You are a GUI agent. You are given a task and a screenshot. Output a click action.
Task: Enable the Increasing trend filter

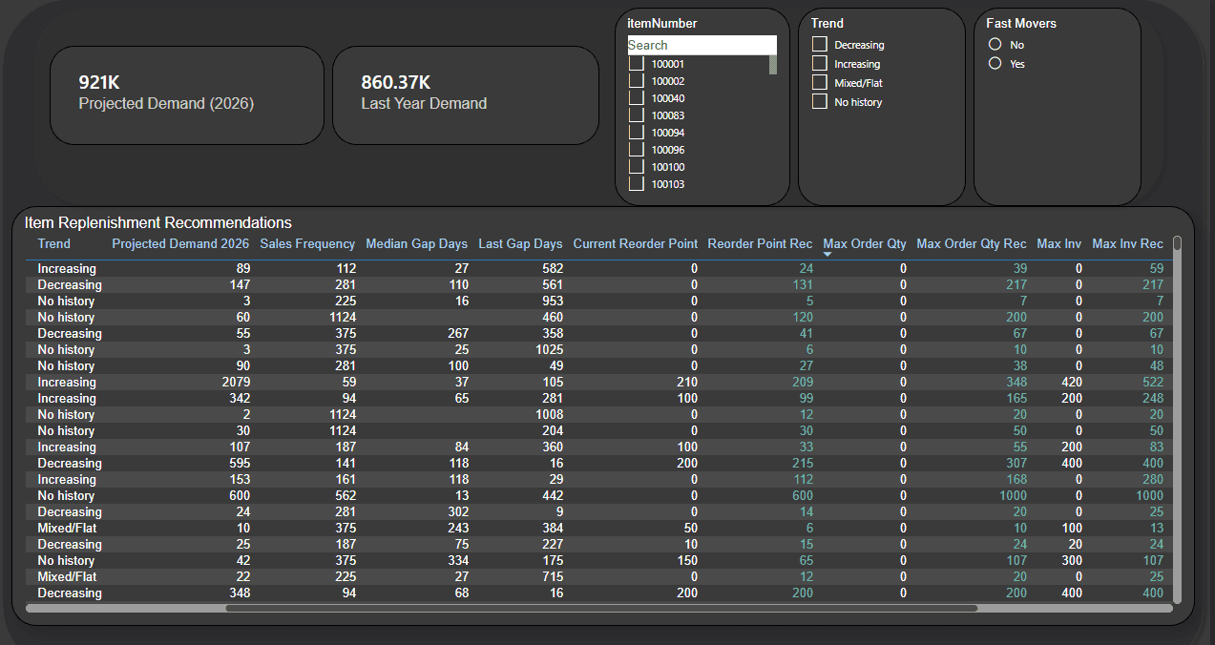tap(818, 63)
